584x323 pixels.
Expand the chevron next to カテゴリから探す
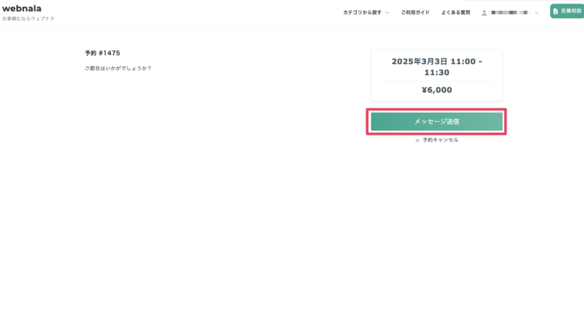pos(387,13)
